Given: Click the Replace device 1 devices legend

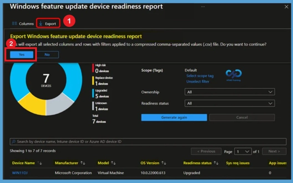Looking at the screenshot, I should pyautogui.click(x=103, y=81).
